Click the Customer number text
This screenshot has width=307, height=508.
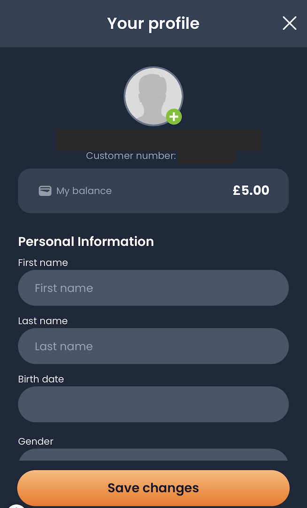pos(131,156)
